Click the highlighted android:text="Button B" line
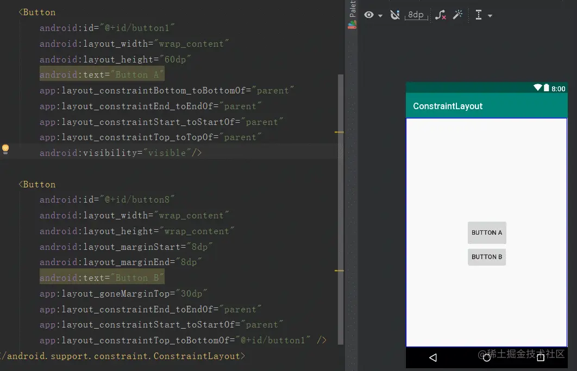577x371 pixels. 102,278
